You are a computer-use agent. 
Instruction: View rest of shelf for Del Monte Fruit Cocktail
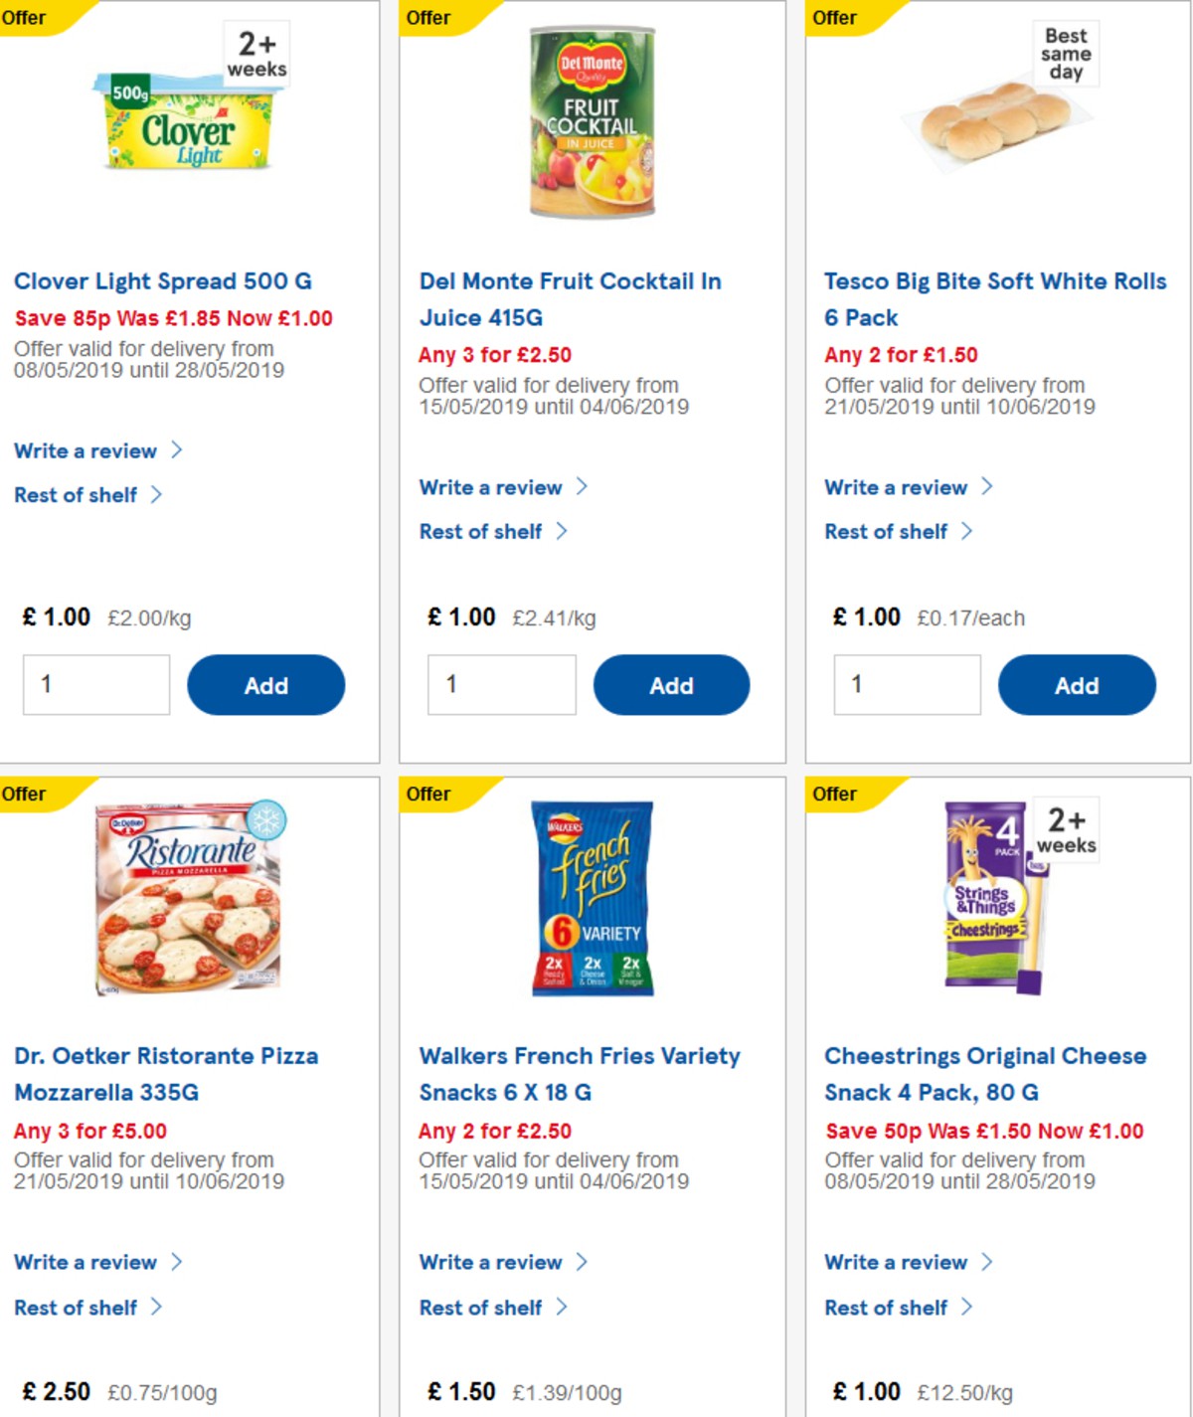coord(481,531)
